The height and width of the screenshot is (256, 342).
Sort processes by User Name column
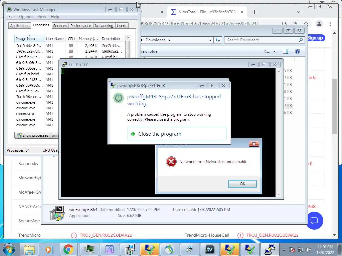tap(55, 39)
